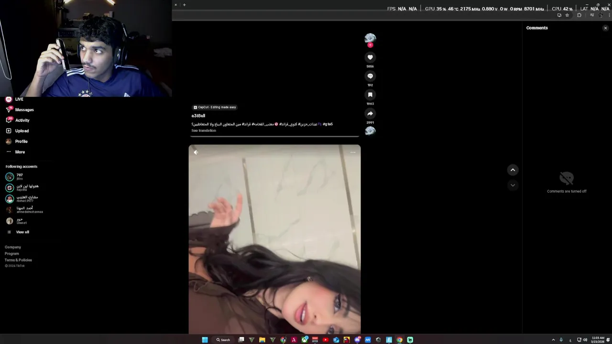Viewport: 612px width, 344px height.
Task: Click the taskbar Search box
Action: coord(223,340)
